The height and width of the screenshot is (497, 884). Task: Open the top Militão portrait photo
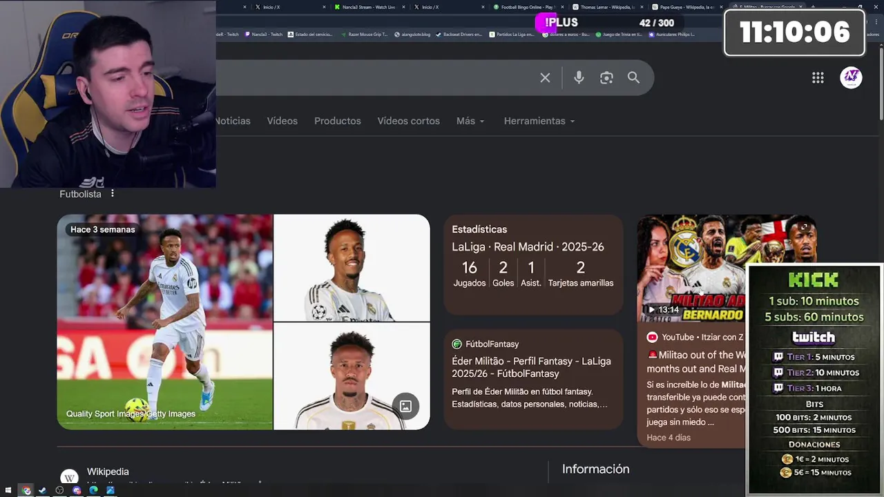(x=352, y=268)
